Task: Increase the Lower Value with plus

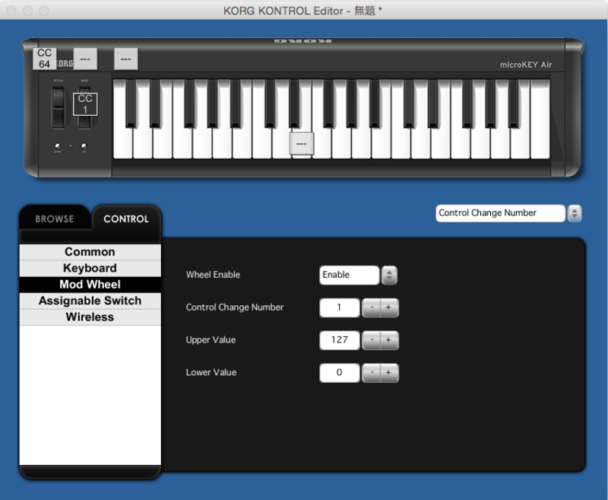Action: coord(389,373)
